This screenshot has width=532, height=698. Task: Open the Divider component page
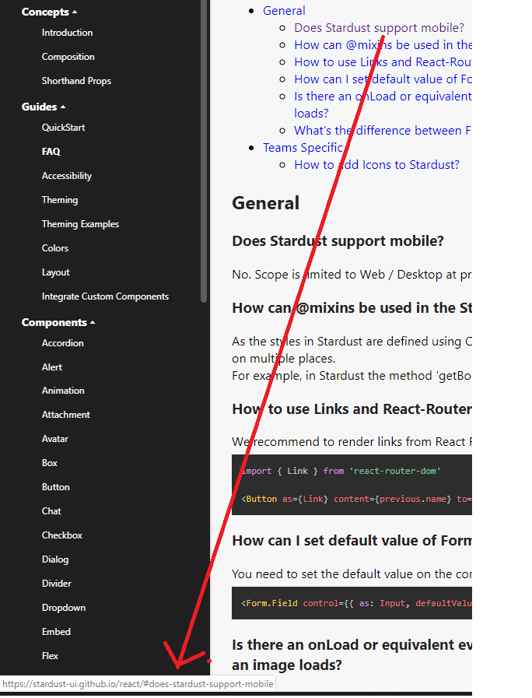(57, 583)
